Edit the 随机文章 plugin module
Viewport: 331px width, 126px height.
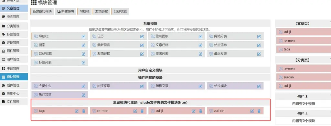200,86
